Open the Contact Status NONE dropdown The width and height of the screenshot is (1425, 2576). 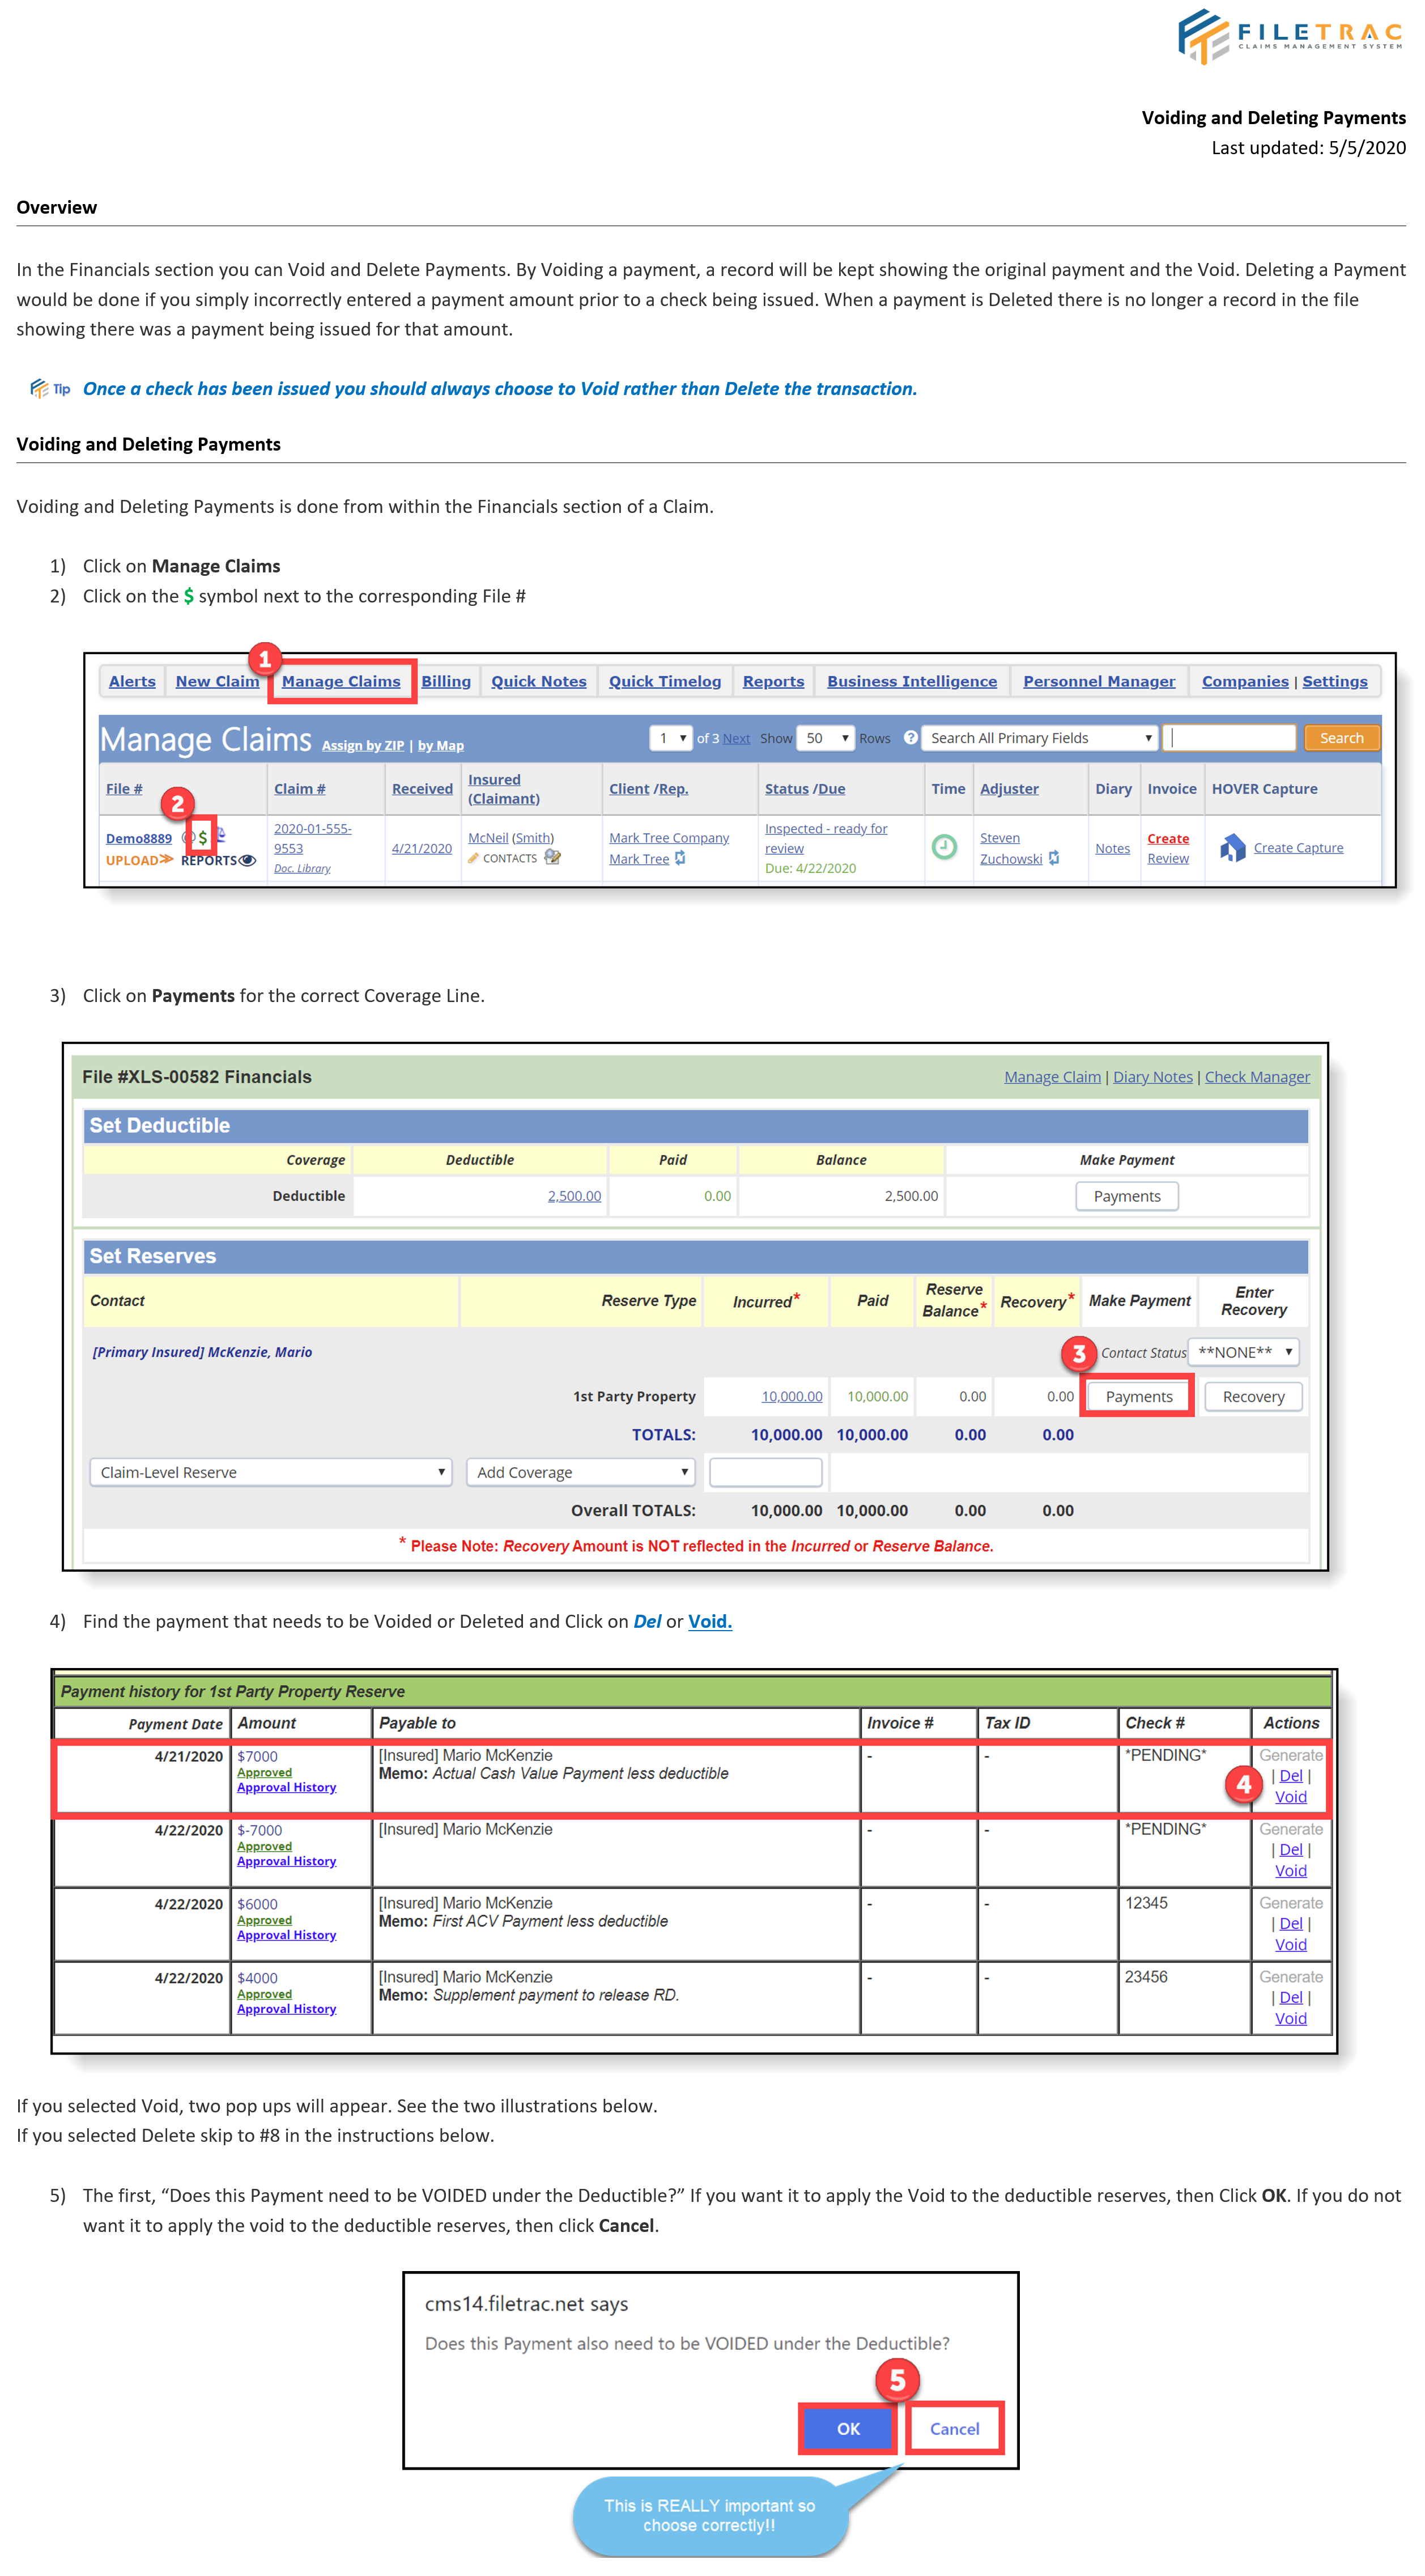(1243, 1352)
